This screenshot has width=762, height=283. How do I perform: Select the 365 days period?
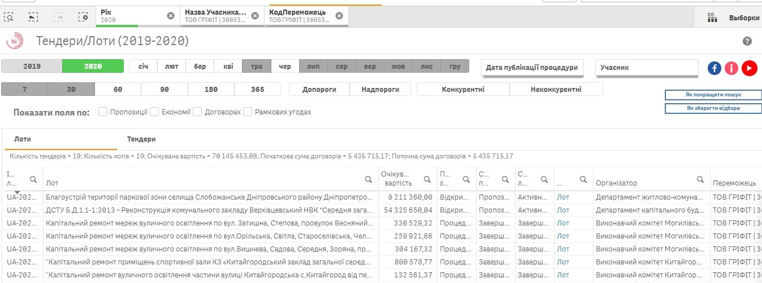click(258, 89)
